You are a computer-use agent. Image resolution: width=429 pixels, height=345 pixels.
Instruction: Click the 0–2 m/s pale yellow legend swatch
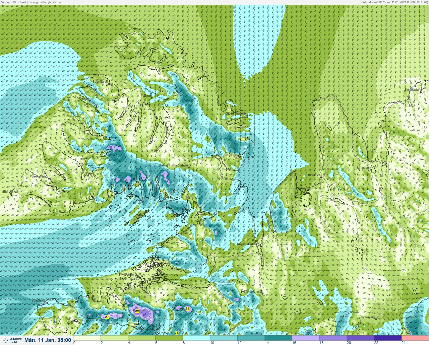click(87, 338)
